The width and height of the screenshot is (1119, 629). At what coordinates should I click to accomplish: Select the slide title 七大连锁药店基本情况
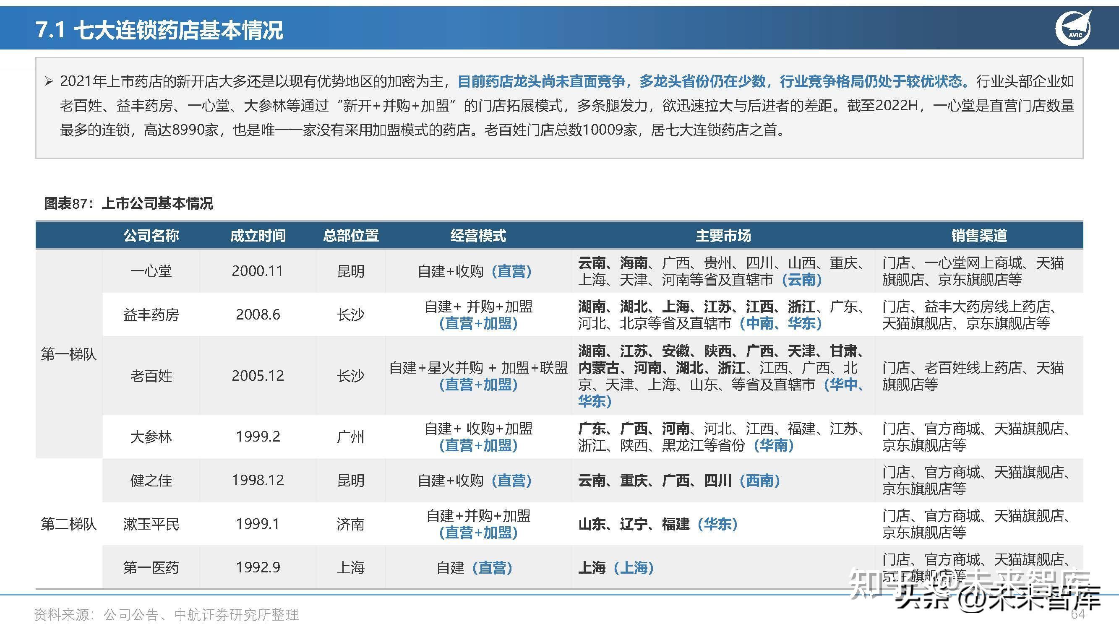[x=178, y=30]
